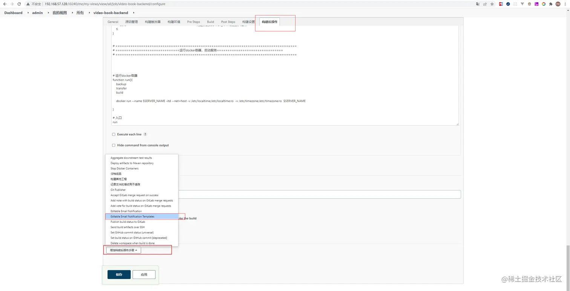Expand the arrow after video-book-backend breadcrumb
The height and width of the screenshot is (291, 570).
[x=133, y=13]
